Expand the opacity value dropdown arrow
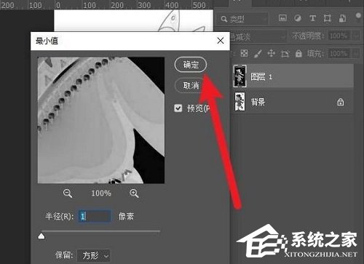 356,36
